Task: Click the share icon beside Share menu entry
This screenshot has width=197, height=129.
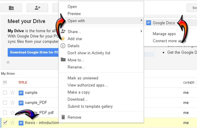Action: [x=63, y=31]
